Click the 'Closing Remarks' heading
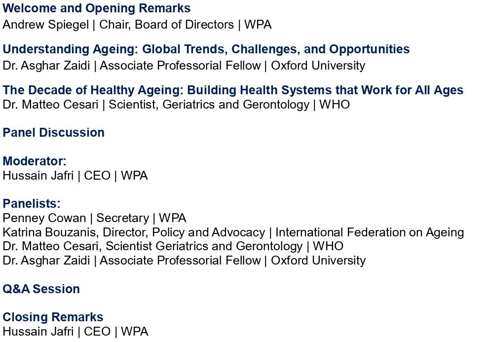Image resolution: width=488 pixels, height=342 pixels. [53, 317]
